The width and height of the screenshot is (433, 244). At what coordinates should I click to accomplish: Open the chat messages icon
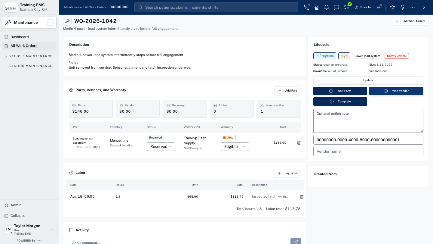336,7
